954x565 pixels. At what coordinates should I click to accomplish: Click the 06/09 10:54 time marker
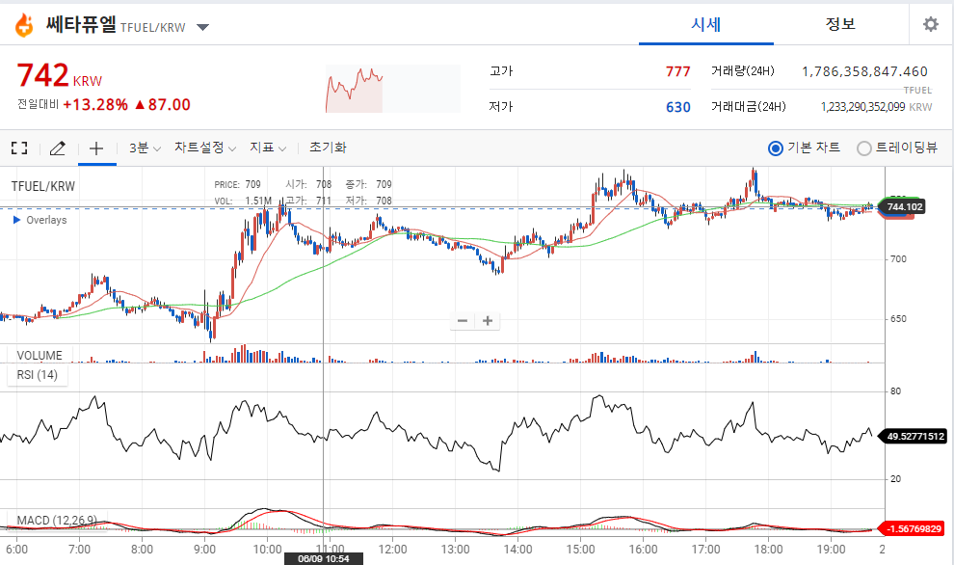click(324, 558)
